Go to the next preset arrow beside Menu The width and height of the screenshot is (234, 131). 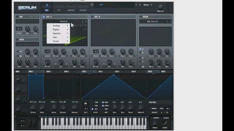(140, 5)
